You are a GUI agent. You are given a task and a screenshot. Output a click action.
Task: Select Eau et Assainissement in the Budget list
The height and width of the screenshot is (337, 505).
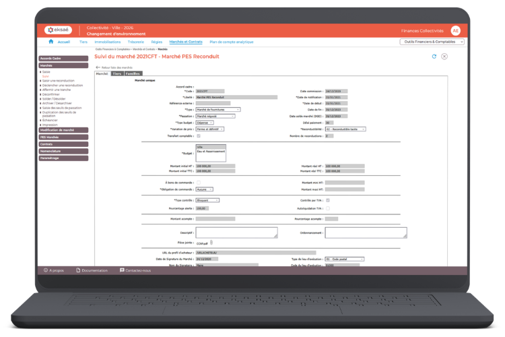[210, 152]
